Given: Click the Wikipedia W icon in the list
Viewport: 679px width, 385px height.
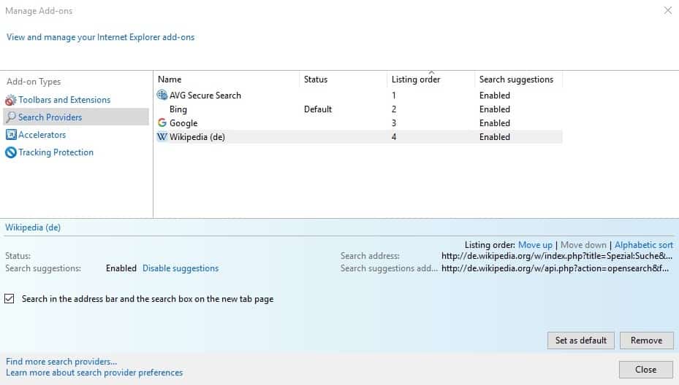Looking at the screenshot, I should coord(162,136).
